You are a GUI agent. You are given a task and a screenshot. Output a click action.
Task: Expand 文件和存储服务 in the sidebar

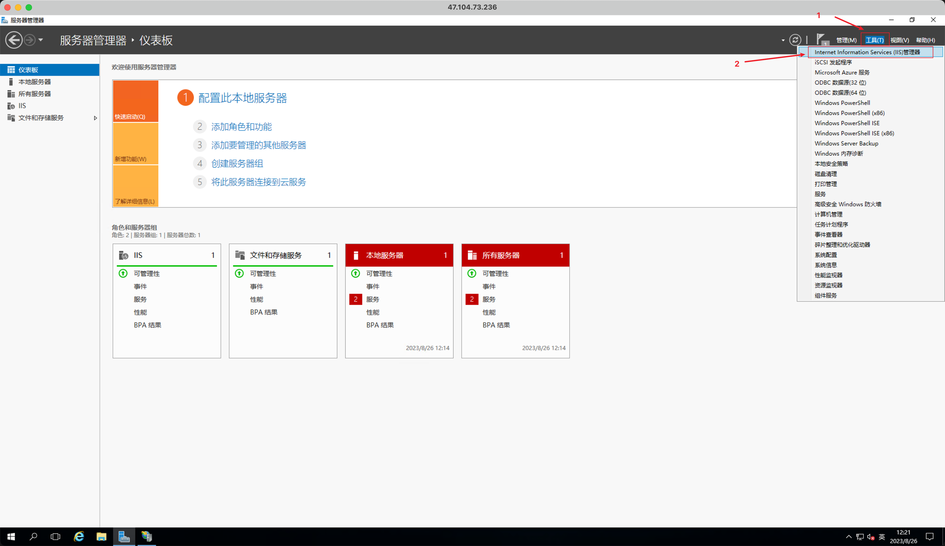(x=96, y=118)
